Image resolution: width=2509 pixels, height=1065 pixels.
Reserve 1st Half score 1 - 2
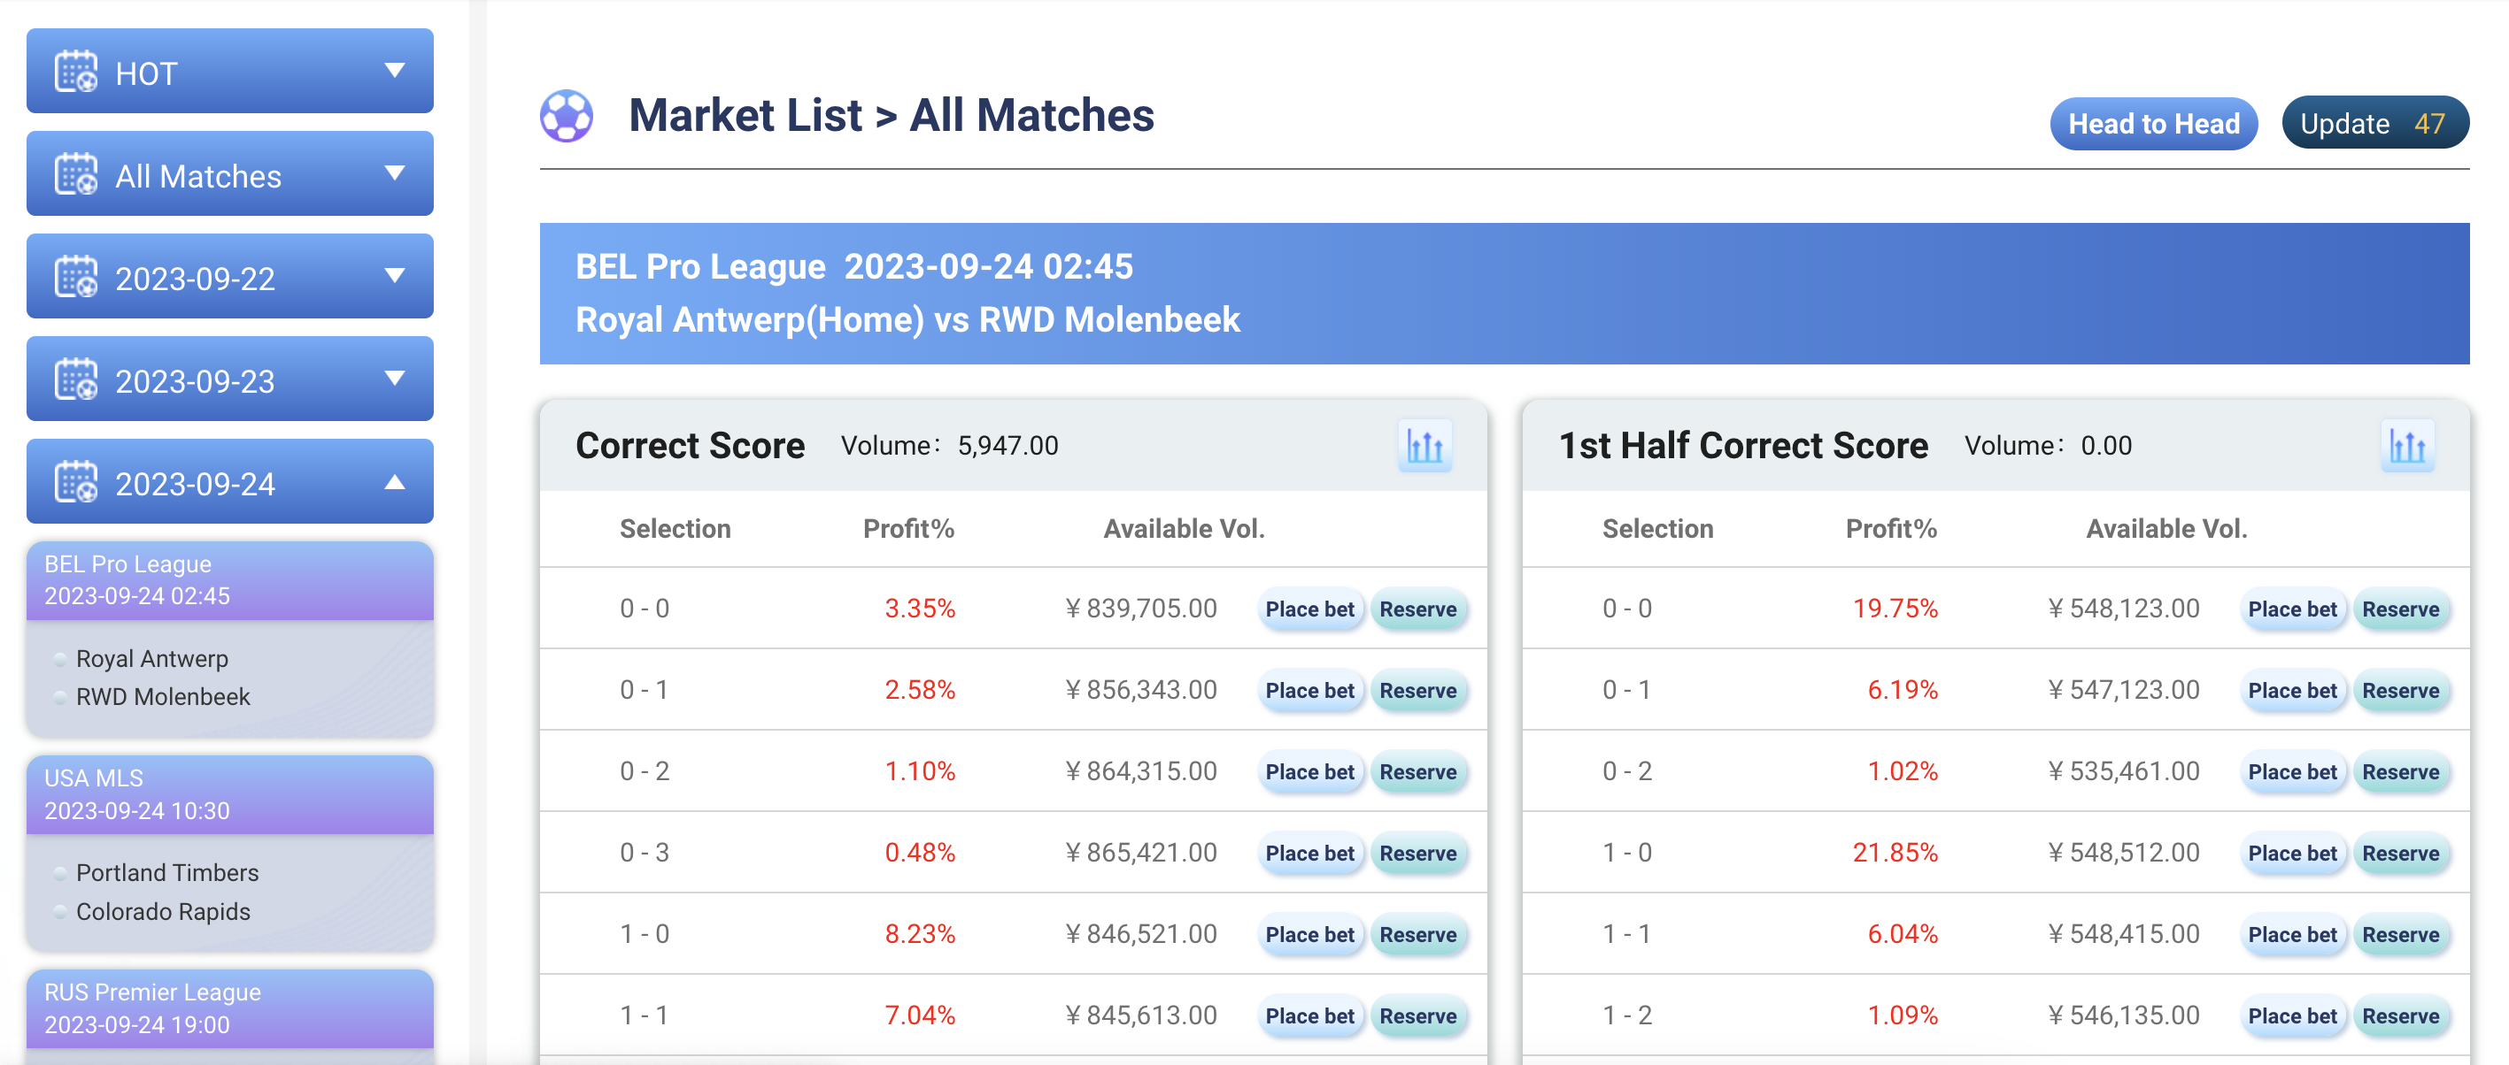tap(2401, 1016)
